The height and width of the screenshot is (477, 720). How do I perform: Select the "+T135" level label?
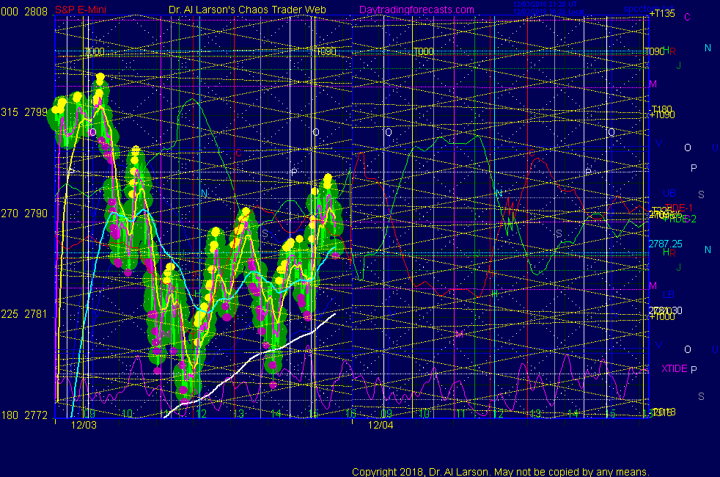pos(662,13)
